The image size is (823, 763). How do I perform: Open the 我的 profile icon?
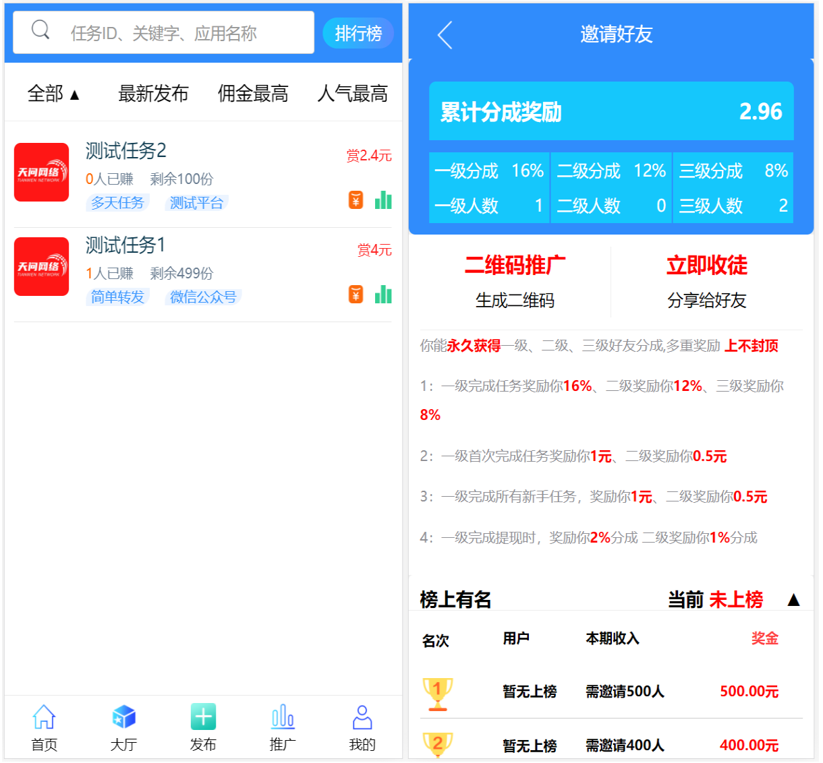[x=362, y=718]
